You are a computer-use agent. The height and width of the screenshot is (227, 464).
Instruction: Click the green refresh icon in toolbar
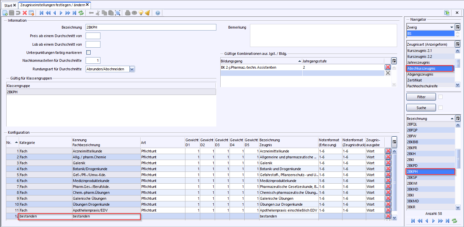(x=81, y=13)
